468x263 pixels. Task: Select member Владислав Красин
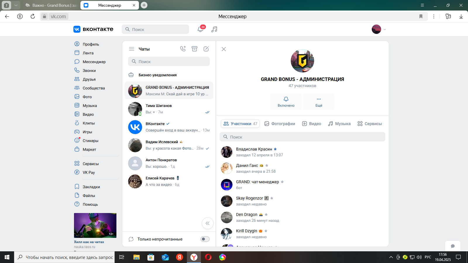pyautogui.click(x=302, y=152)
